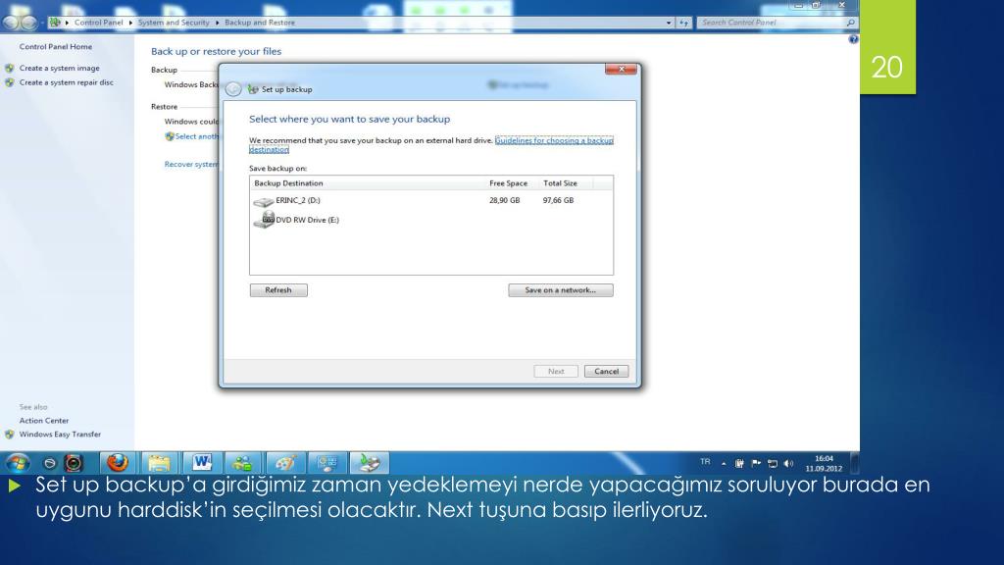Open the Control Panel taskbar icon
1004x565 pixels.
pos(327,463)
